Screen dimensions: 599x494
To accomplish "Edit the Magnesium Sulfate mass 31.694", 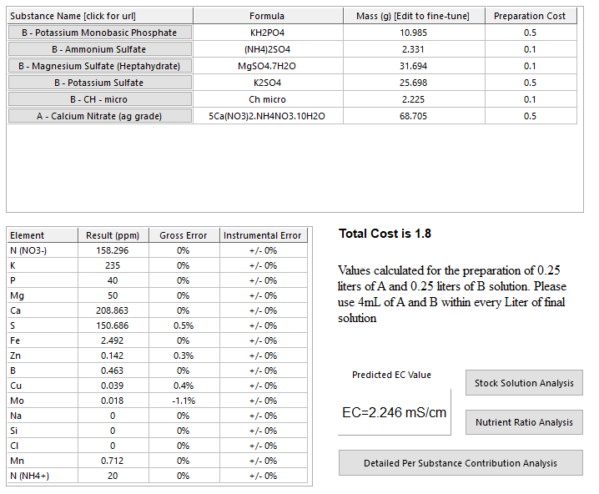I will click(x=414, y=66).
